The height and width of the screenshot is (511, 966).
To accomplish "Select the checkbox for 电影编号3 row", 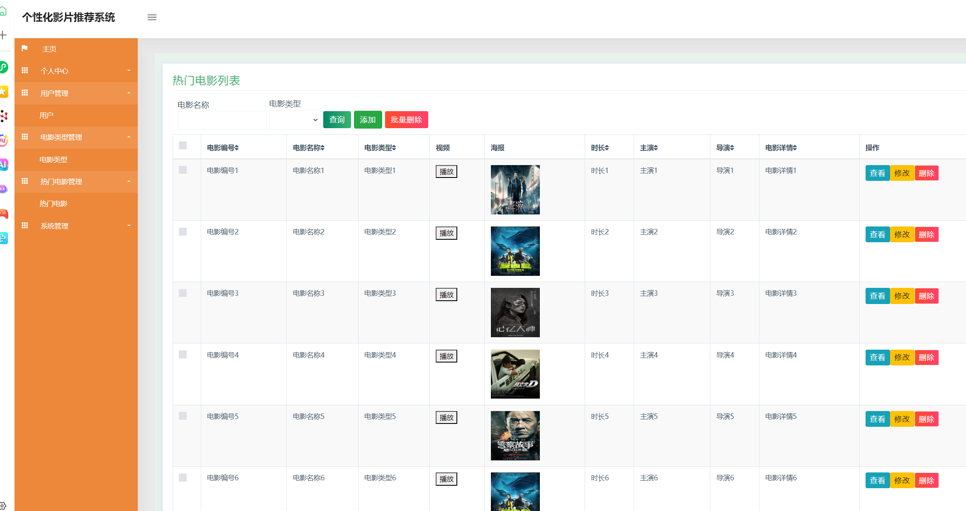I will (183, 293).
